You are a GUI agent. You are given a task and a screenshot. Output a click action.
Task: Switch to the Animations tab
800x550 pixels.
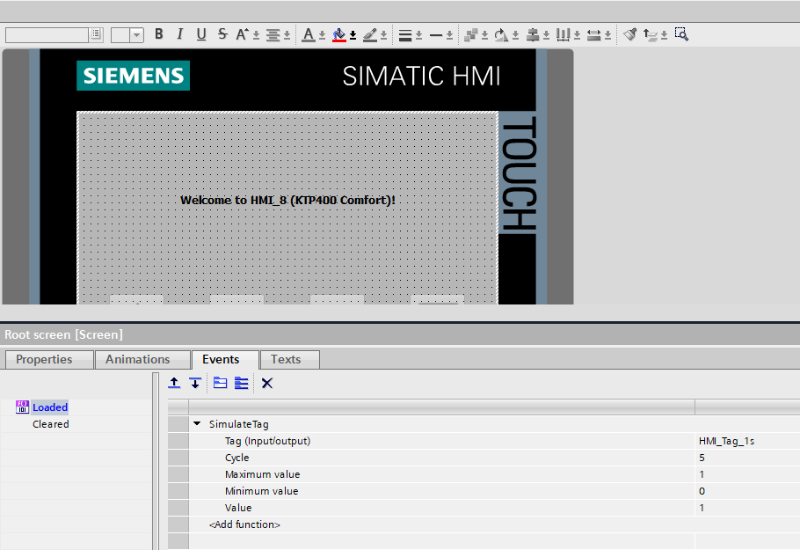click(x=138, y=359)
